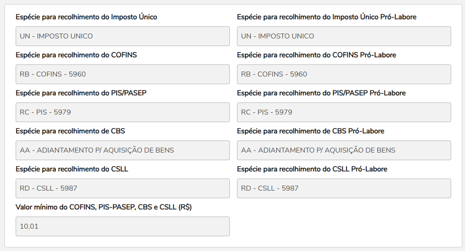The height and width of the screenshot is (251, 465).
Task: Select the CSLL Pró-Labore espécie field
Action: click(344, 188)
